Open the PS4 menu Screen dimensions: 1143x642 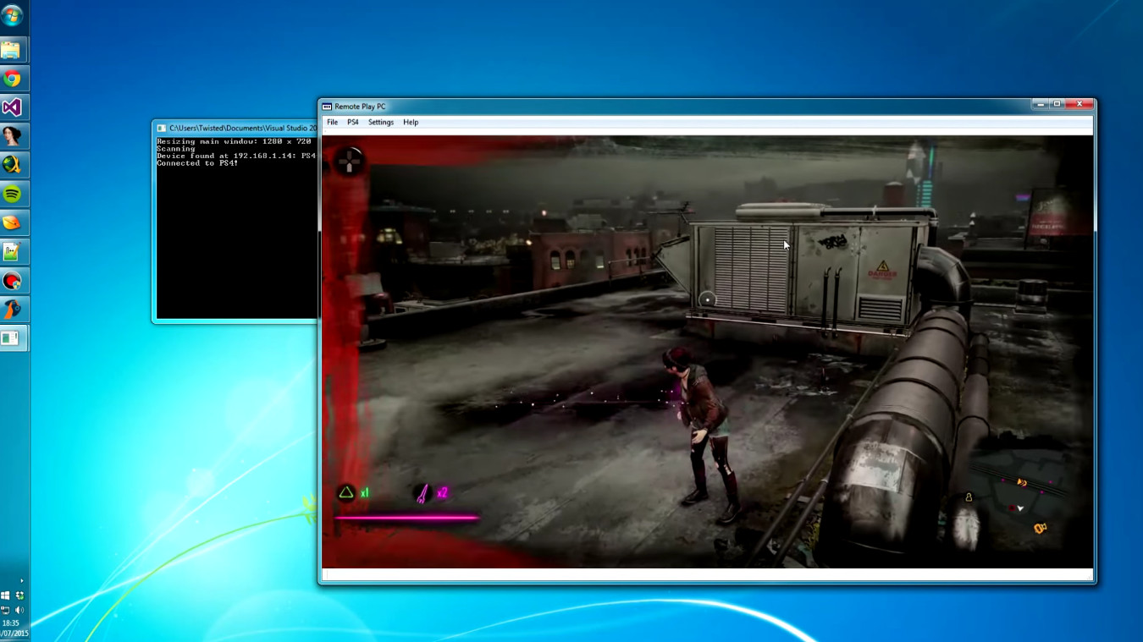click(x=353, y=123)
